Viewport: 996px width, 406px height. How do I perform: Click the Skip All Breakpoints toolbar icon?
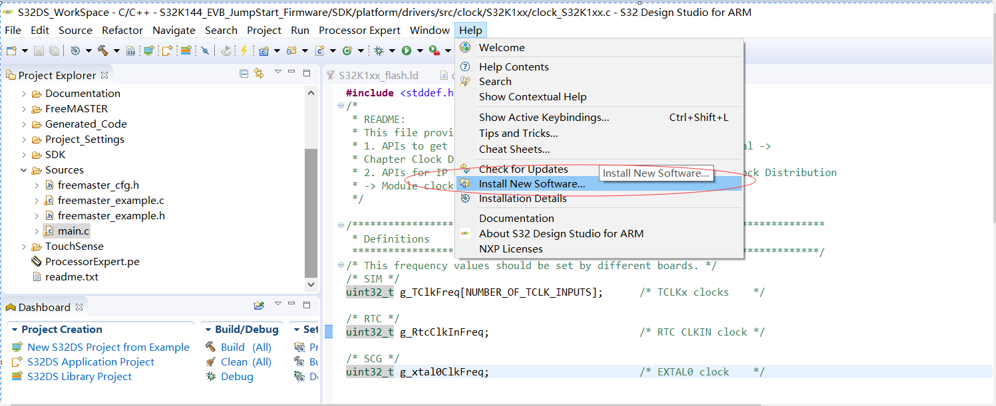coord(205,51)
